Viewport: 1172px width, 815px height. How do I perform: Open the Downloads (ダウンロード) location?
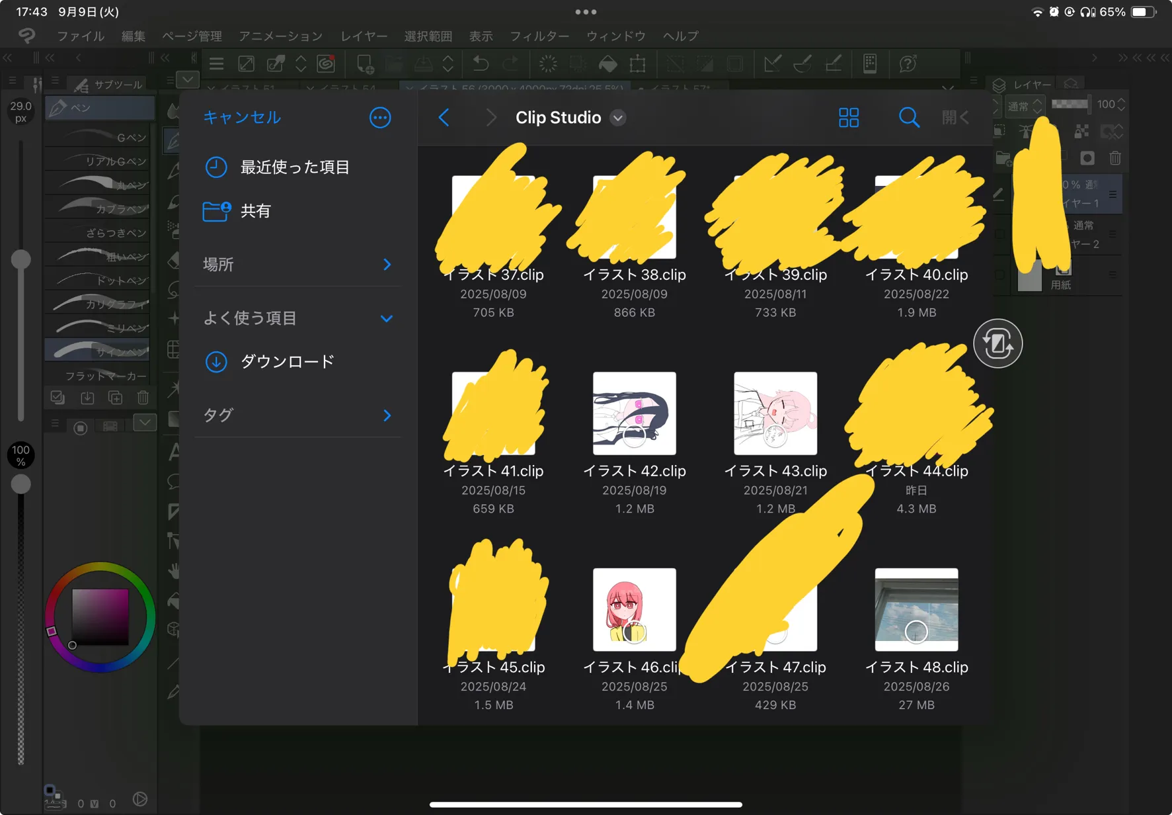[x=270, y=362]
